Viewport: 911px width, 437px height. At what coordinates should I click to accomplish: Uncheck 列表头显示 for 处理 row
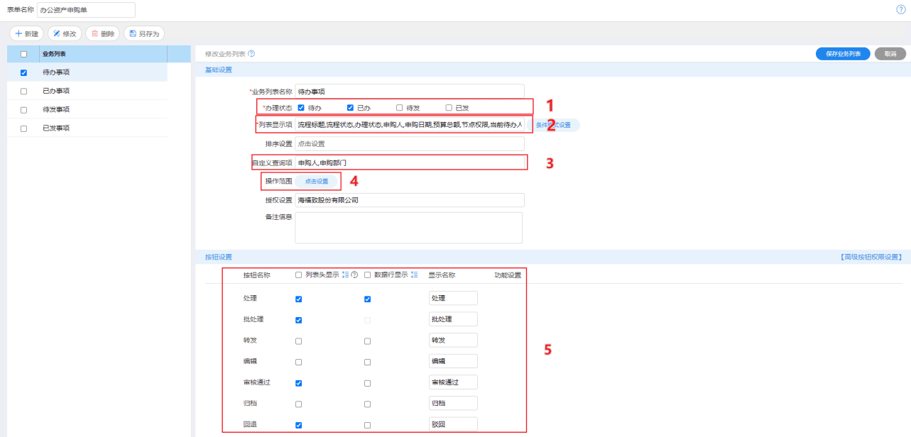[x=298, y=299]
